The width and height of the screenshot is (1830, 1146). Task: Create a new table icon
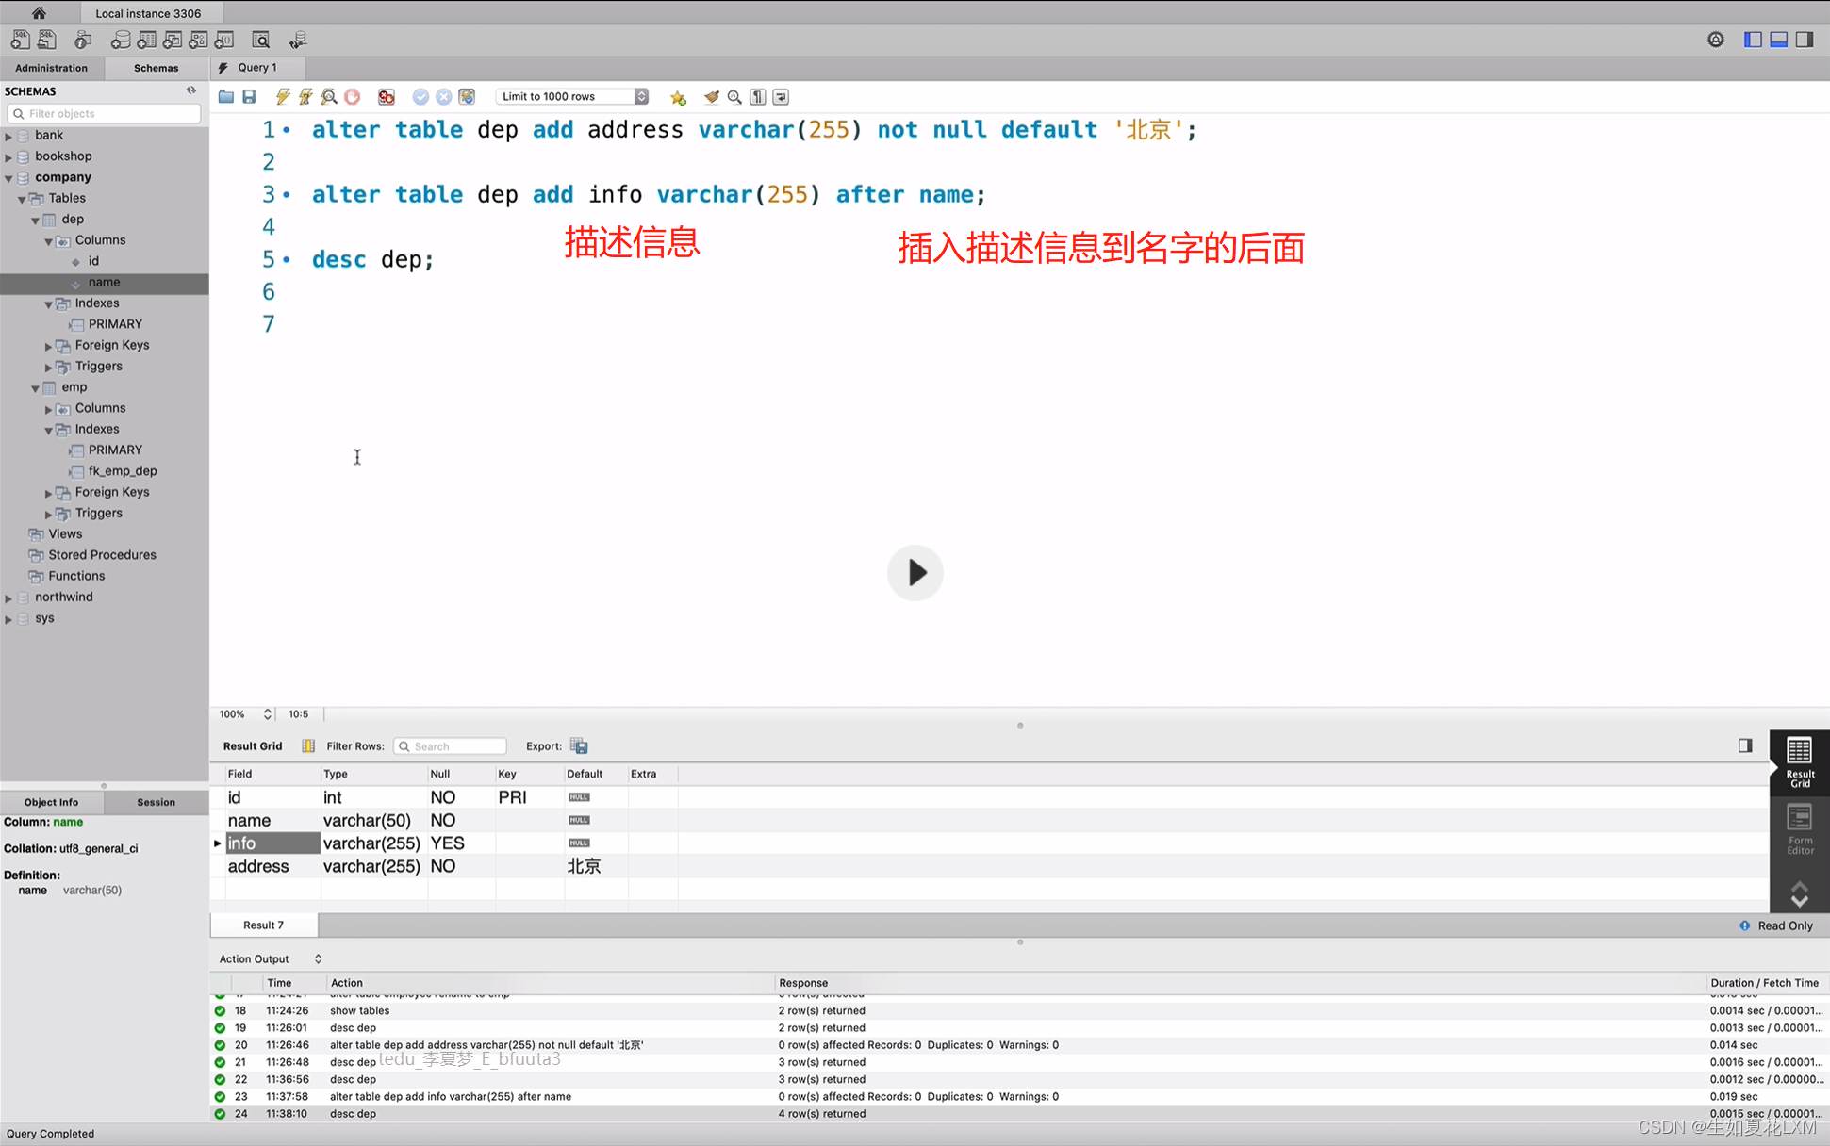click(x=146, y=40)
